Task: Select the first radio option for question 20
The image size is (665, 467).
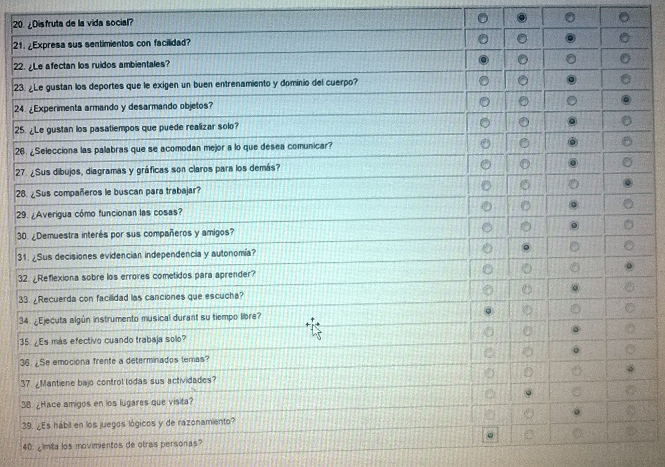Action: pyautogui.click(x=483, y=18)
